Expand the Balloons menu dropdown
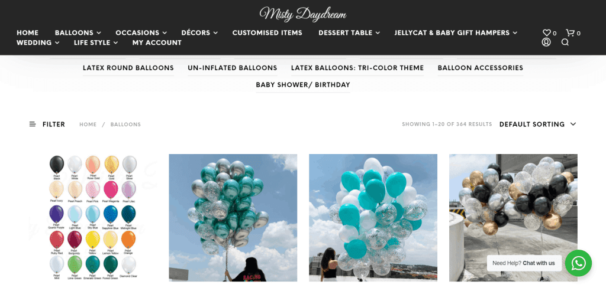Screen dimensions: 606x288 pyautogui.click(x=78, y=33)
